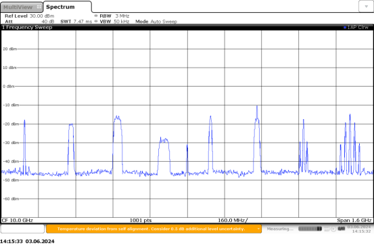Open the dropdown arrow at top right
The image size is (374, 249).
pos(366,7)
